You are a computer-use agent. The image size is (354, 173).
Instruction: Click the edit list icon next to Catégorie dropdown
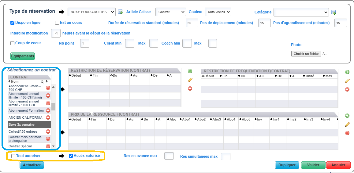334,12
